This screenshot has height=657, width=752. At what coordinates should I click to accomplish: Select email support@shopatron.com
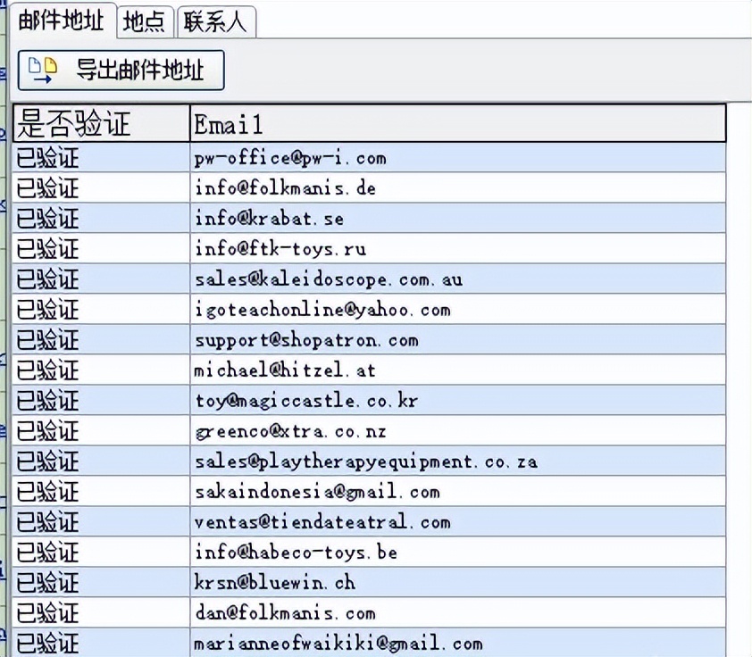(306, 340)
